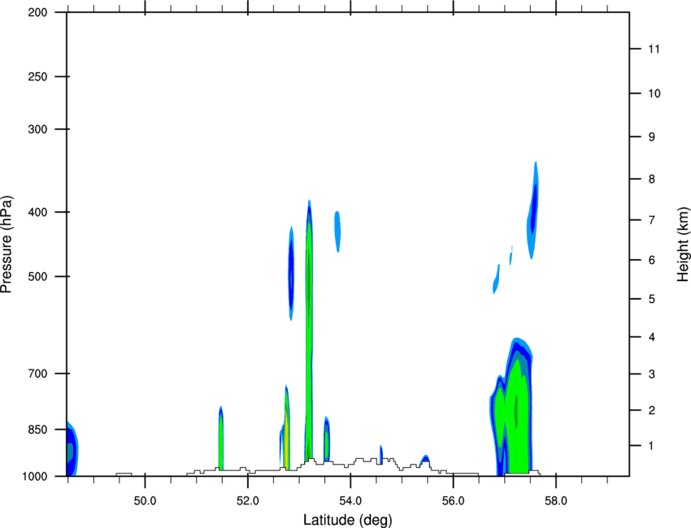Click the 'Pressure (hPa)' axis title
This screenshot has width=691, height=528.
point(7,245)
